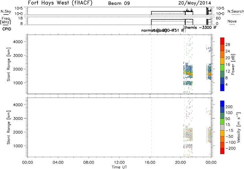Select the gray −15 to 15 Velocity segment
The height and width of the screenshot is (169, 244).
tap(222, 127)
